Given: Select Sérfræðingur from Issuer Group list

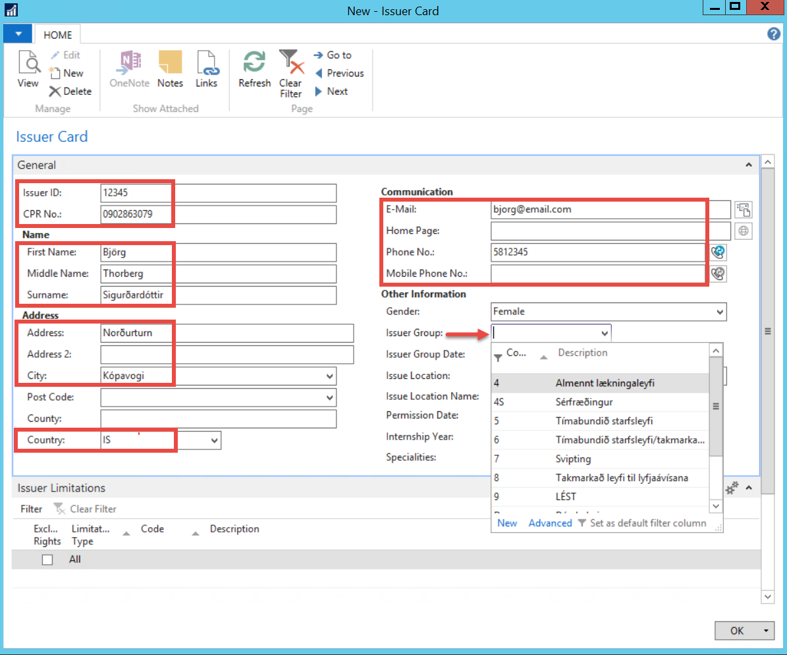Looking at the screenshot, I should [x=584, y=402].
